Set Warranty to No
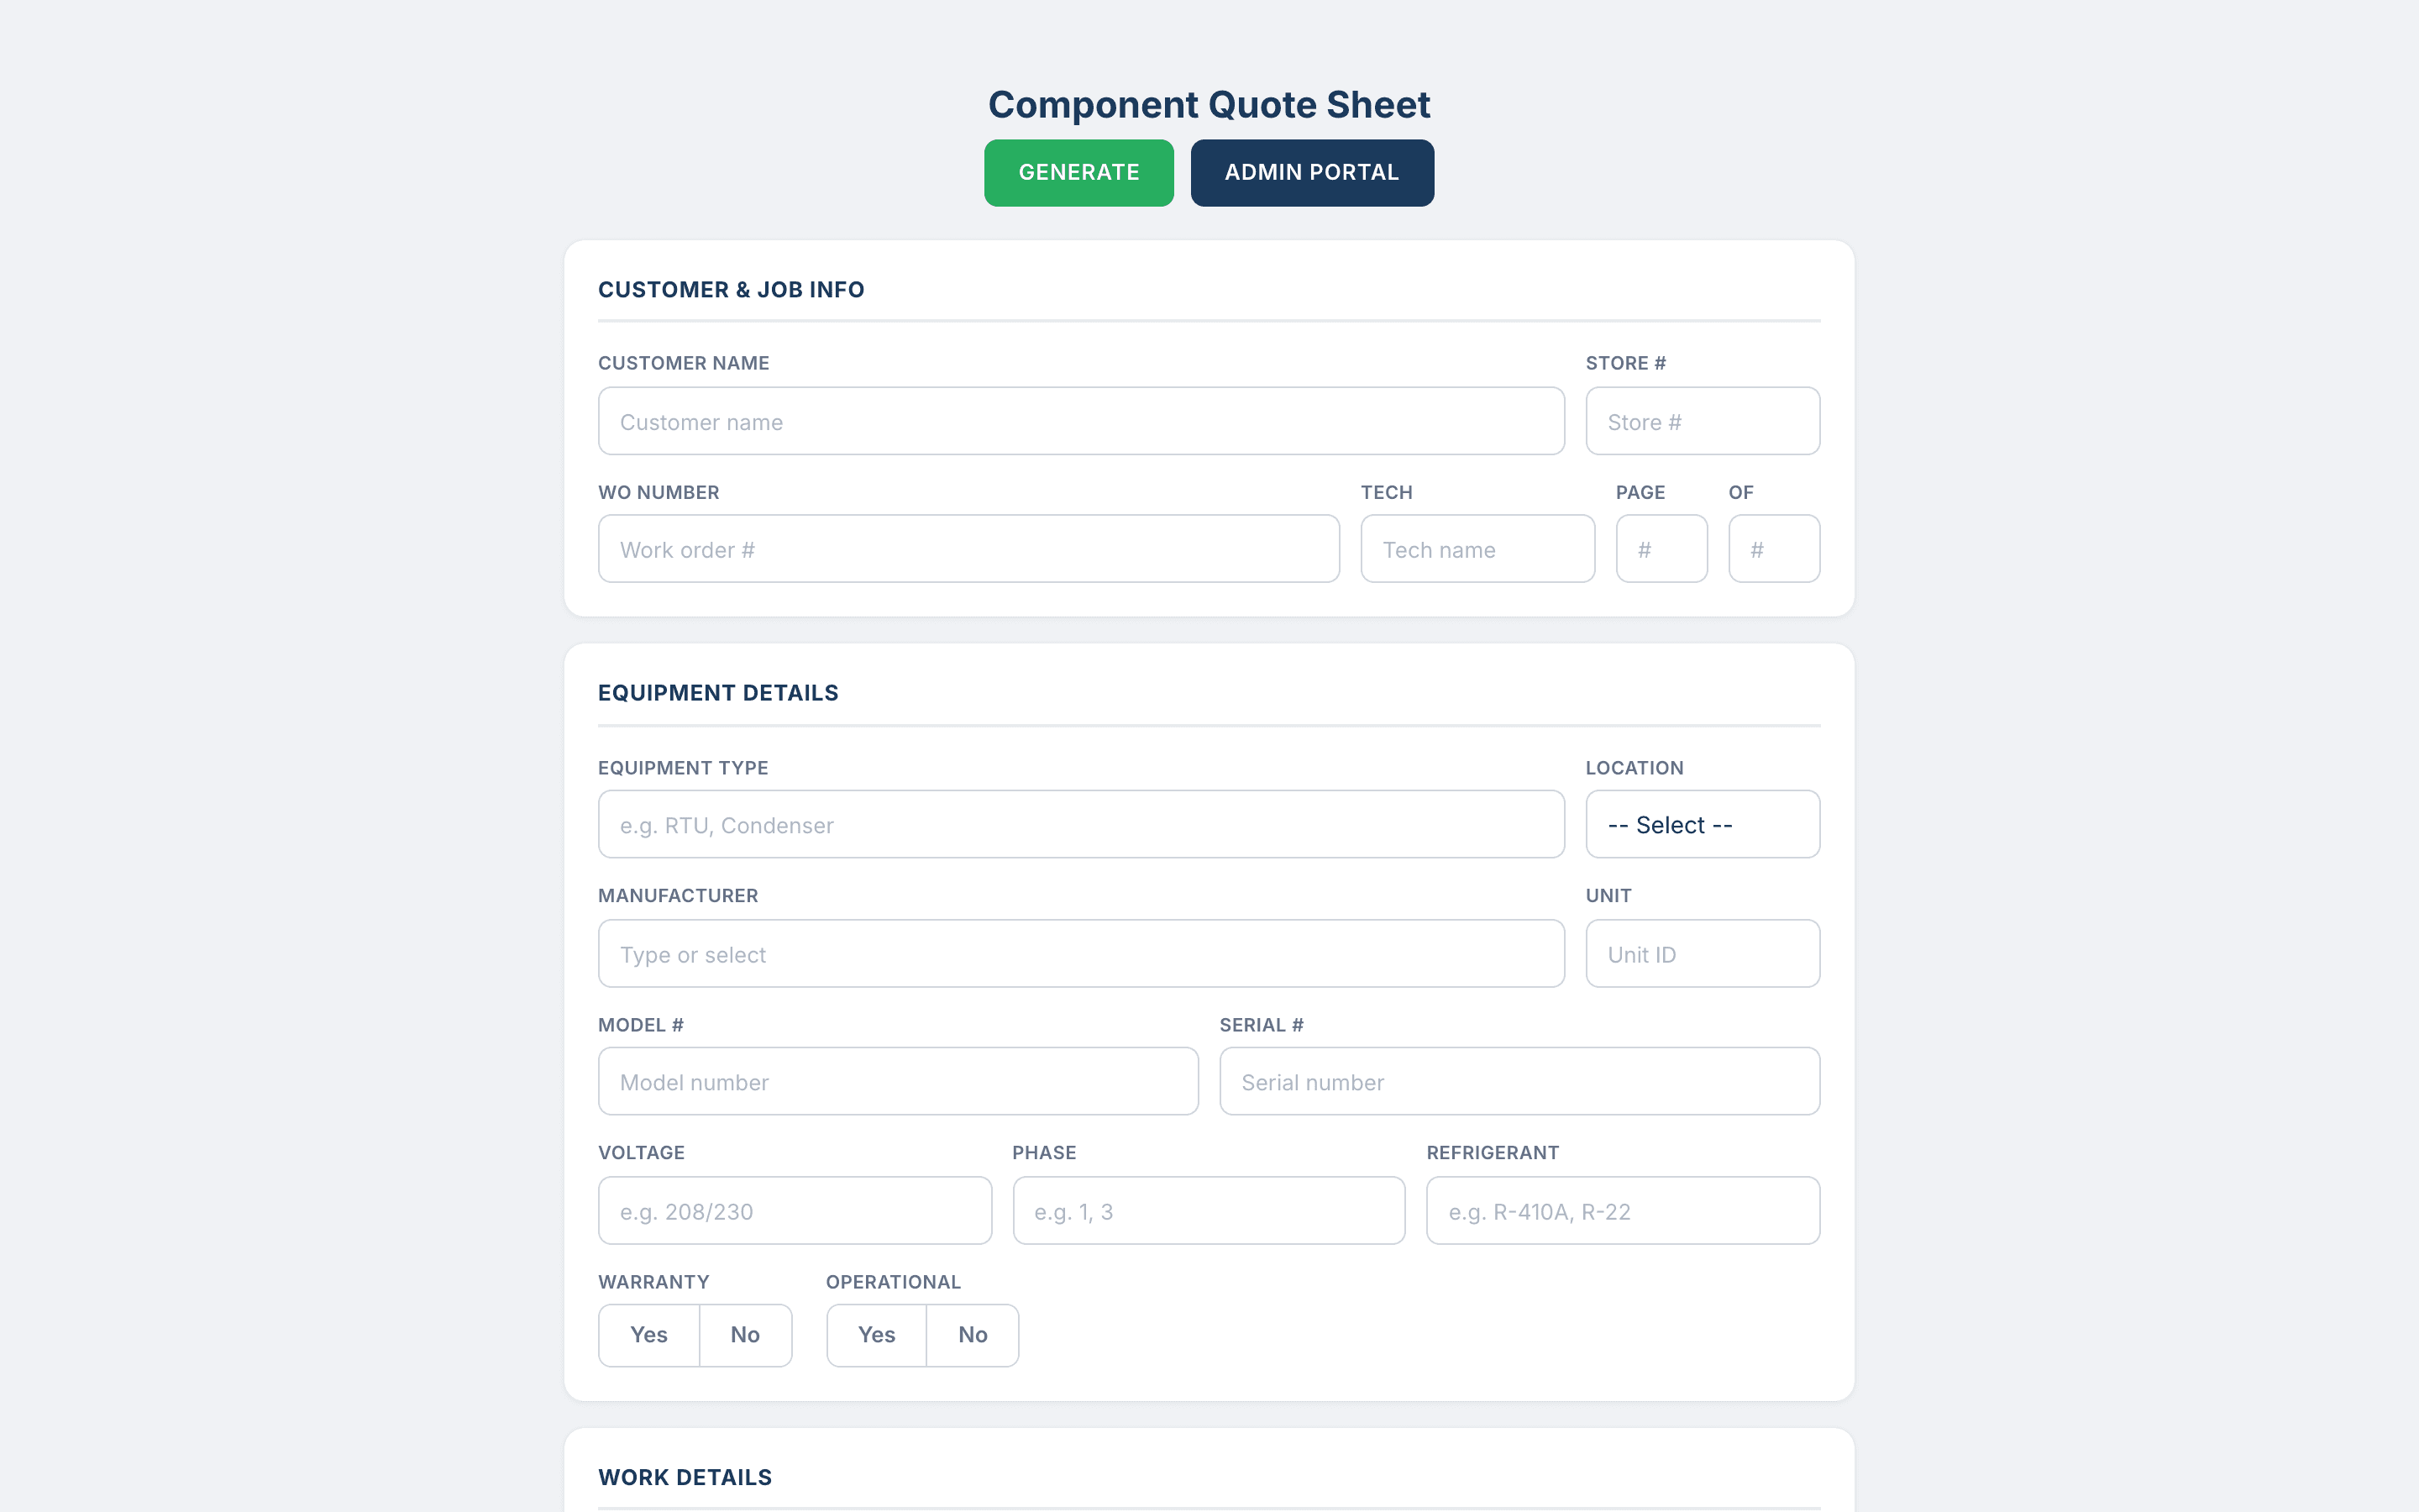This screenshot has height=1512, width=2419. (x=745, y=1334)
